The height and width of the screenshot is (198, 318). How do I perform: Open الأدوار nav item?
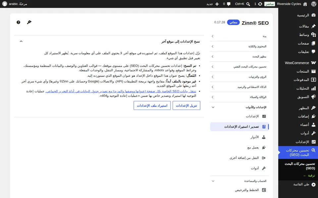tap(239, 137)
